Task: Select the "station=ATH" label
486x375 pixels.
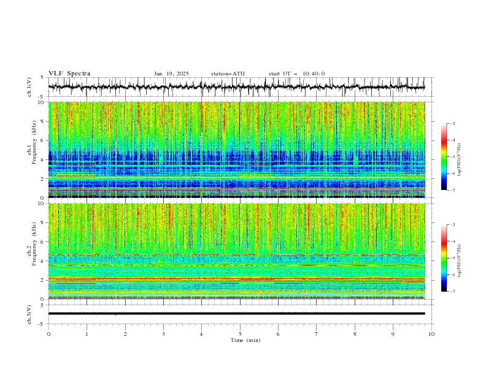Action: point(228,74)
